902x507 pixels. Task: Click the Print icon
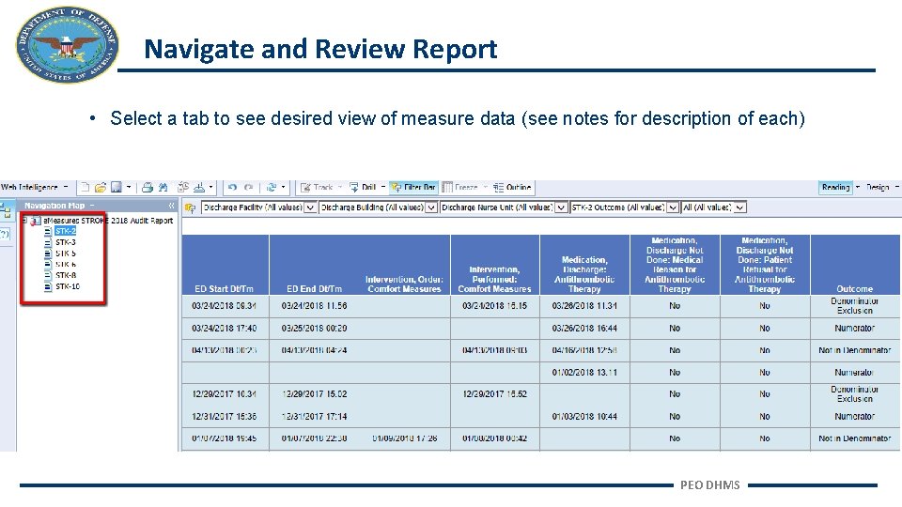pos(148,188)
